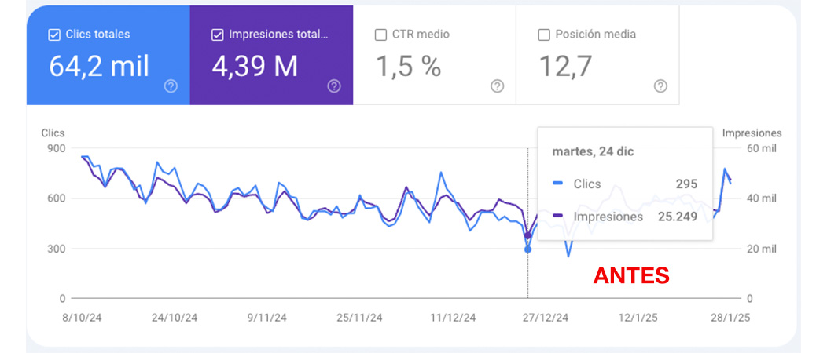Viewport: 827px width, 353px height.
Task: Click the 64,2 mil clicks value
Action: pos(99,67)
